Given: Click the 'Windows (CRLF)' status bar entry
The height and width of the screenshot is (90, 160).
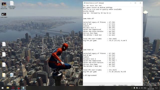Looking at the screenshot, I should [x=123, y=85].
